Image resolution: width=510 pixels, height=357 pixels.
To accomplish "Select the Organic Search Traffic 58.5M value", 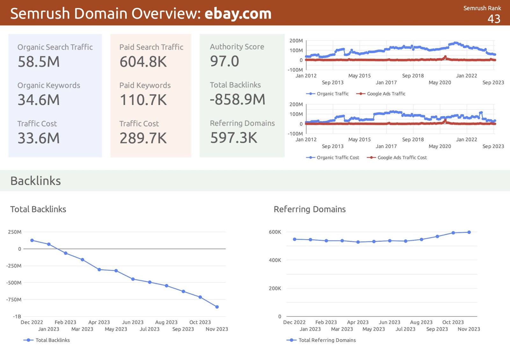I will [39, 62].
